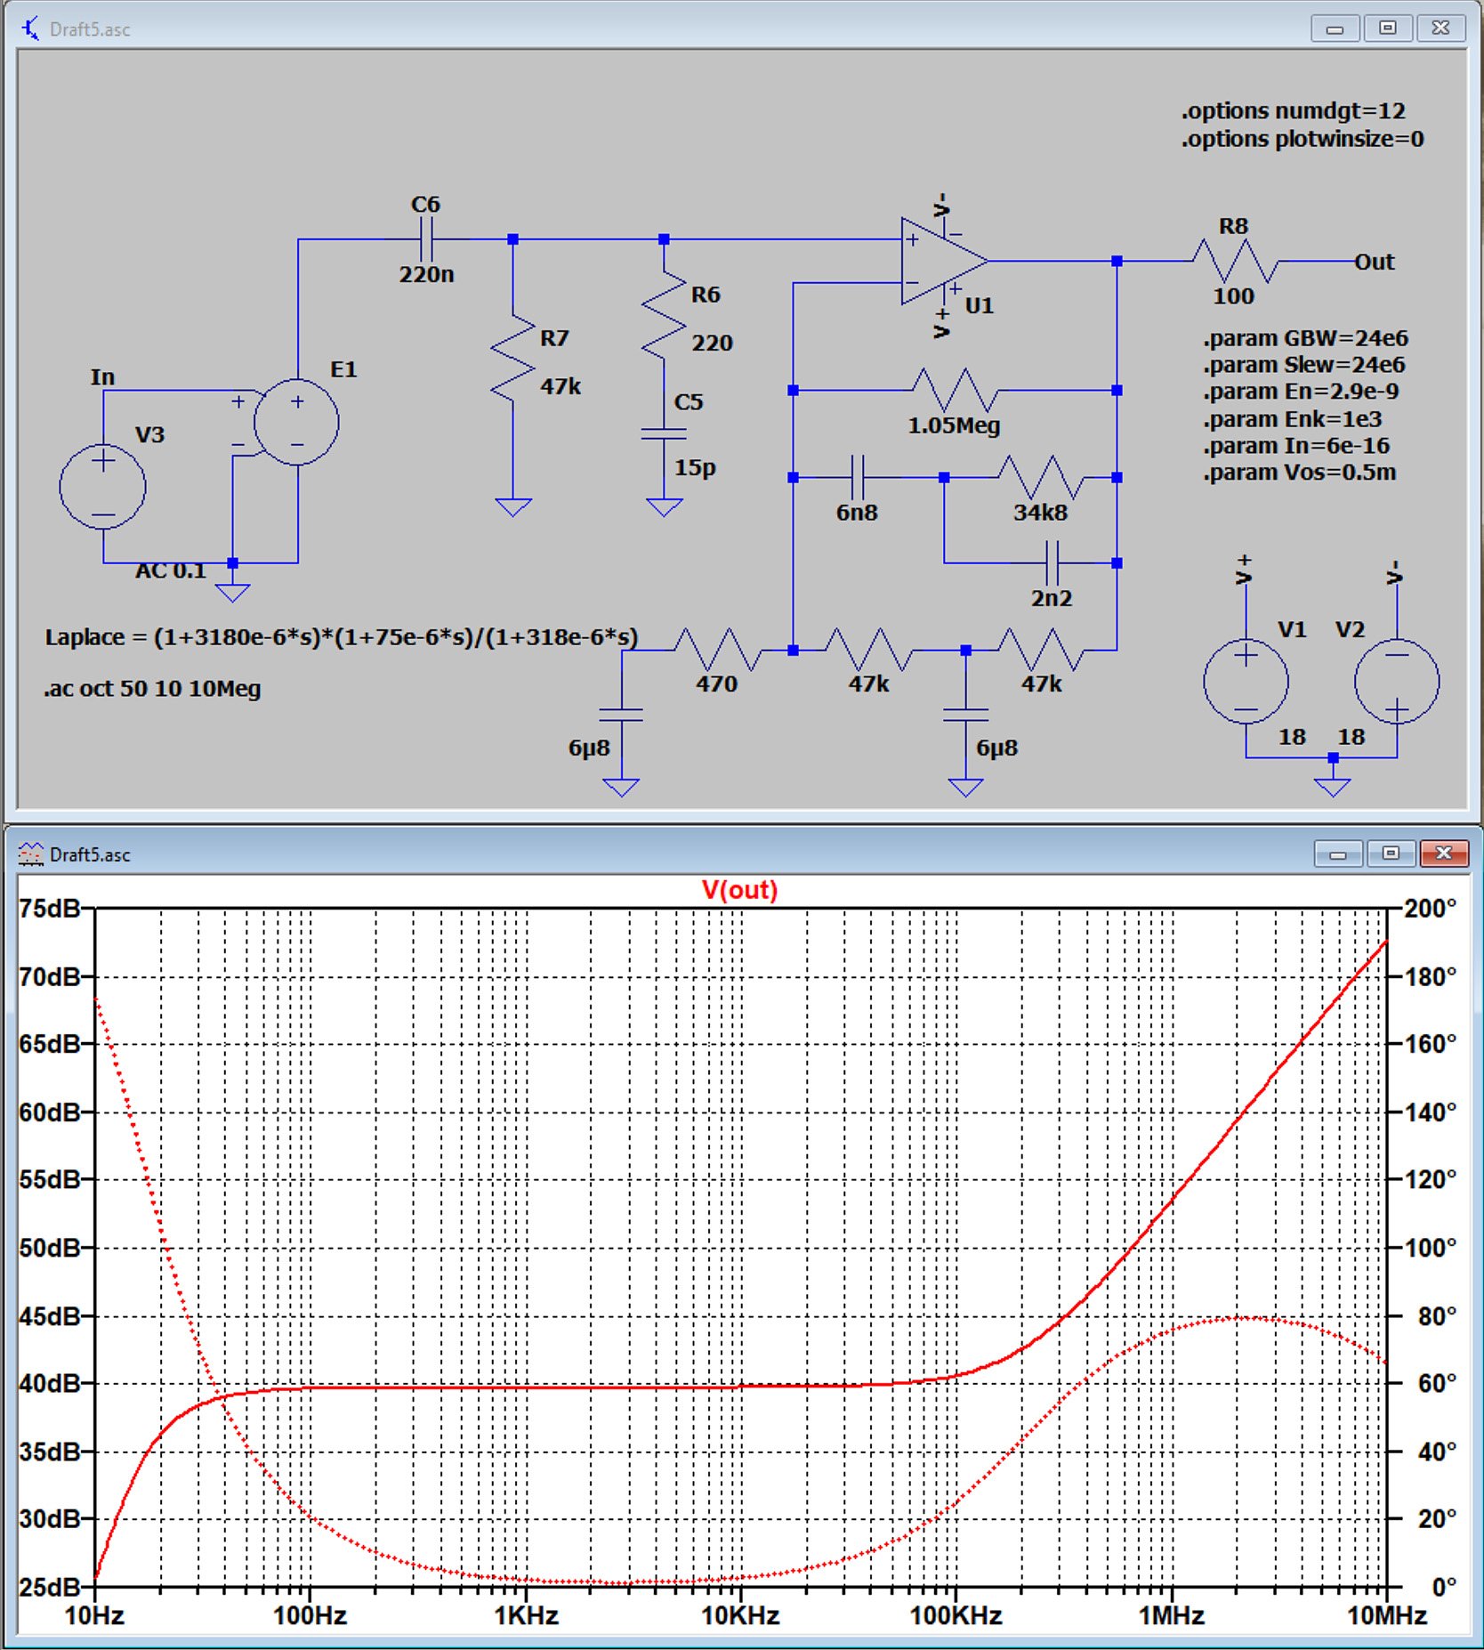Click the 470 ohm resistor symbol
The height and width of the screenshot is (1650, 1484).
tap(717, 650)
